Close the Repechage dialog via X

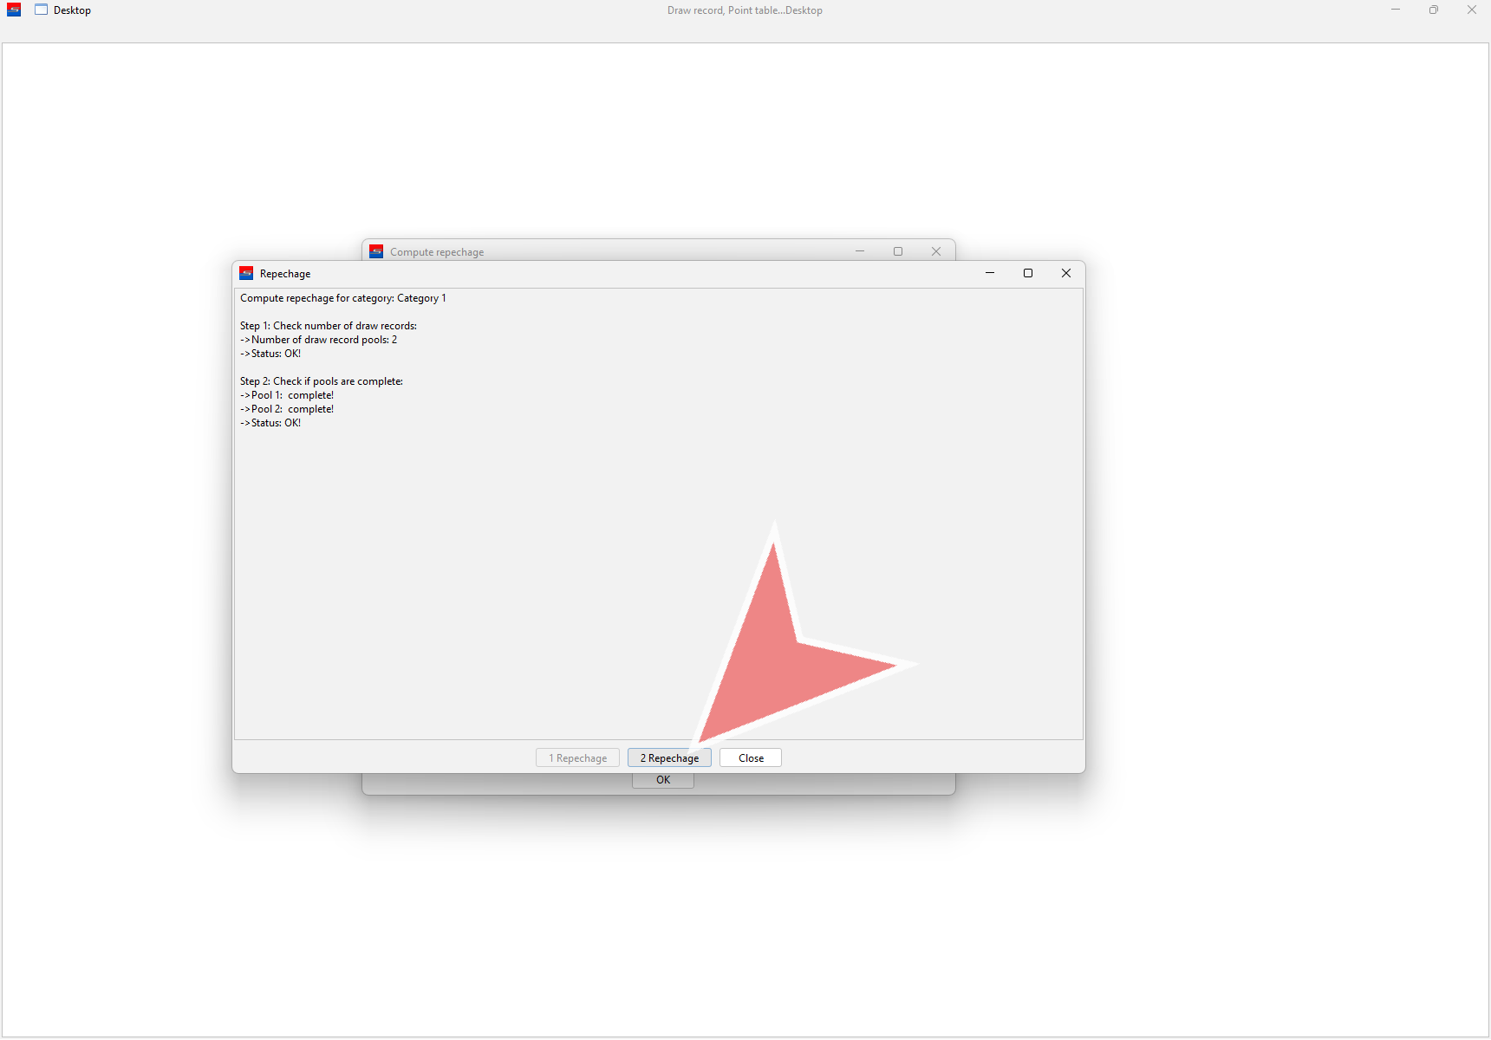[x=1066, y=273]
